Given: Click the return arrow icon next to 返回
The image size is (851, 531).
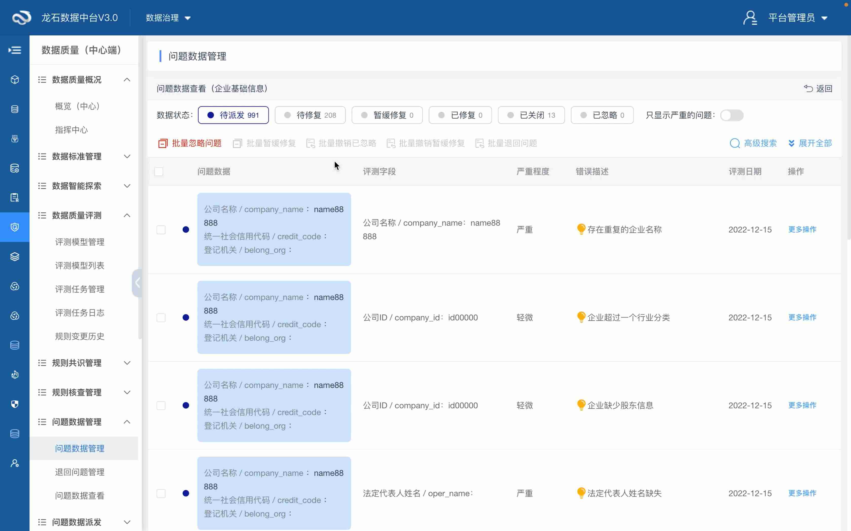Looking at the screenshot, I should pyautogui.click(x=808, y=88).
